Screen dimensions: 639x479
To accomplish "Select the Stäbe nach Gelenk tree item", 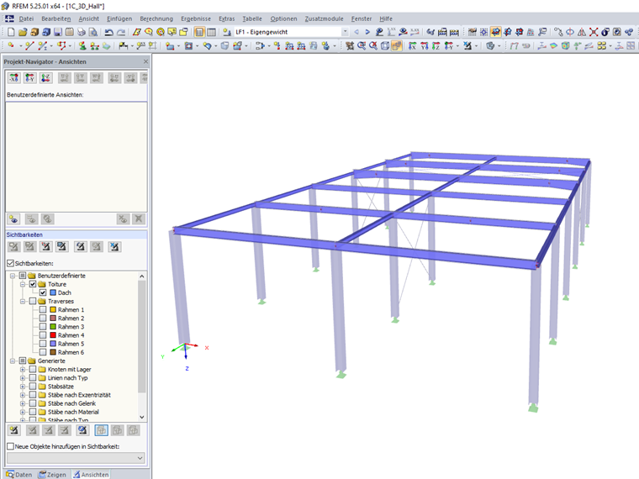I will pyautogui.click(x=71, y=403).
